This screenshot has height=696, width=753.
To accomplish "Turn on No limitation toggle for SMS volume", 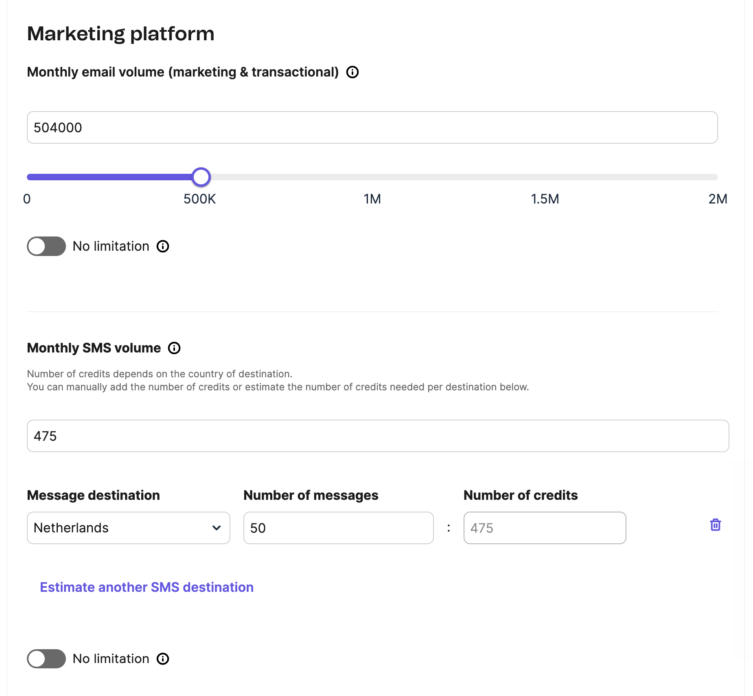I will click(x=46, y=659).
